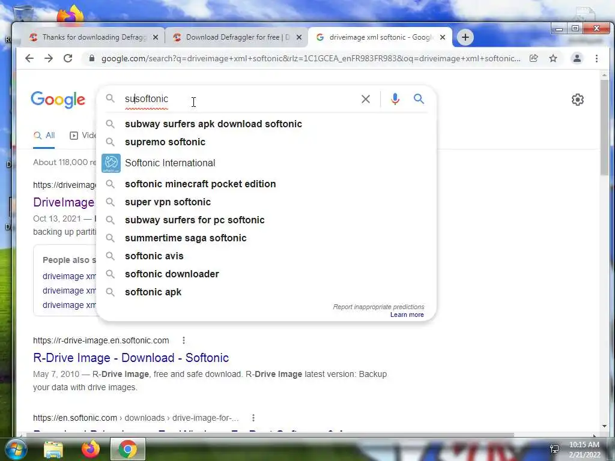Open the network tray icon
This screenshot has width=615, height=461.
554,448
